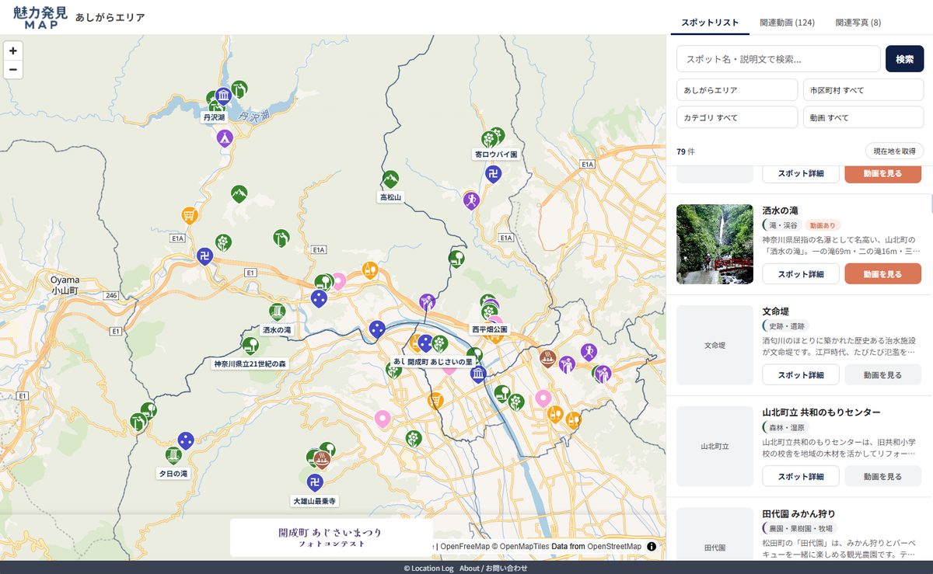This screenshot has height=574, width=933.
Task: Open the OpenFreeMap attribution link
Action: click(465, 547)
